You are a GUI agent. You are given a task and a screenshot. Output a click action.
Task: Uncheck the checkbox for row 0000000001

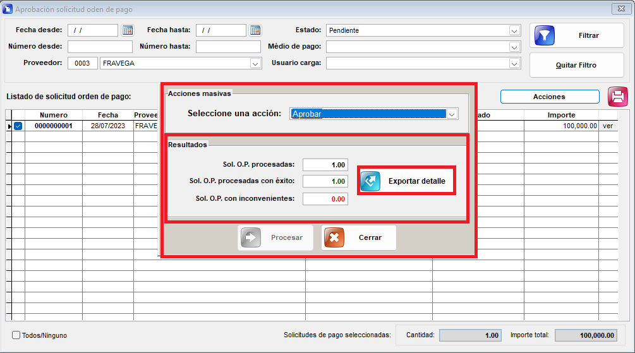18,126
